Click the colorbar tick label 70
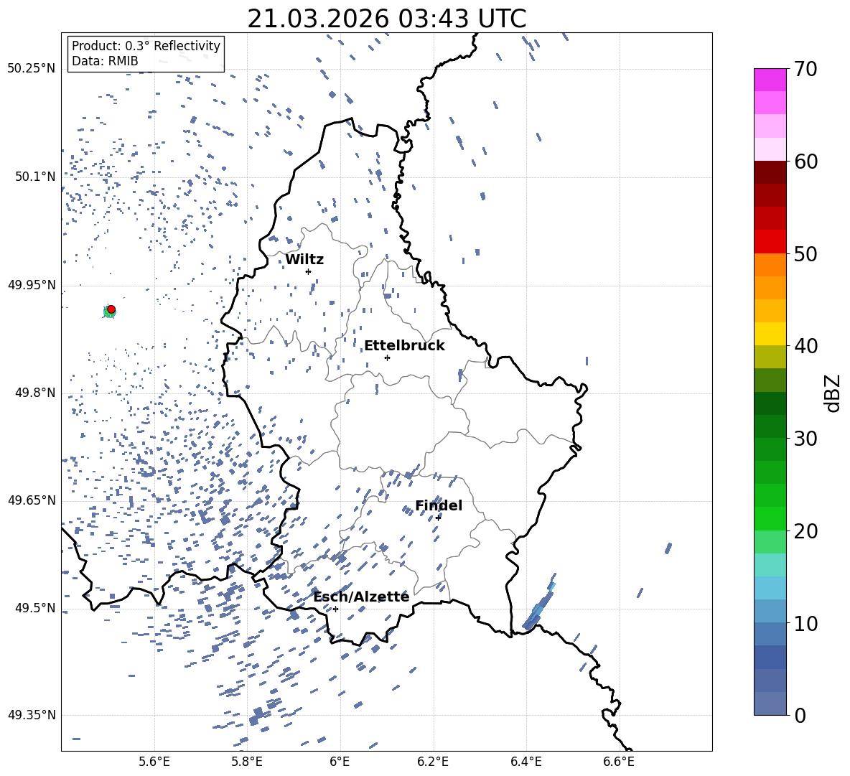The image size is (850, 776). 805,70
